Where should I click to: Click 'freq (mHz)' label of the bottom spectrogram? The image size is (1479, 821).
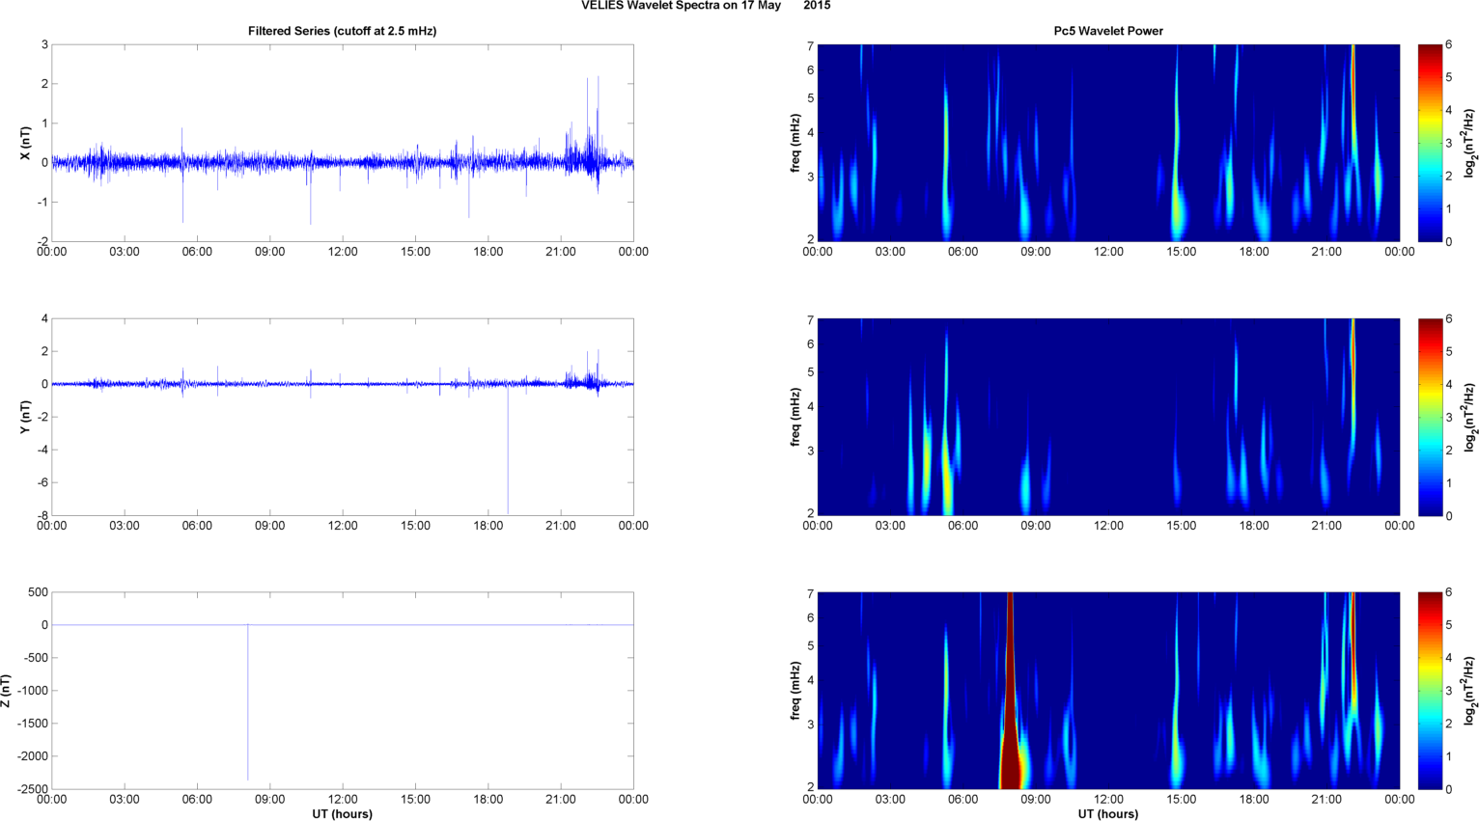pos(795,691)
